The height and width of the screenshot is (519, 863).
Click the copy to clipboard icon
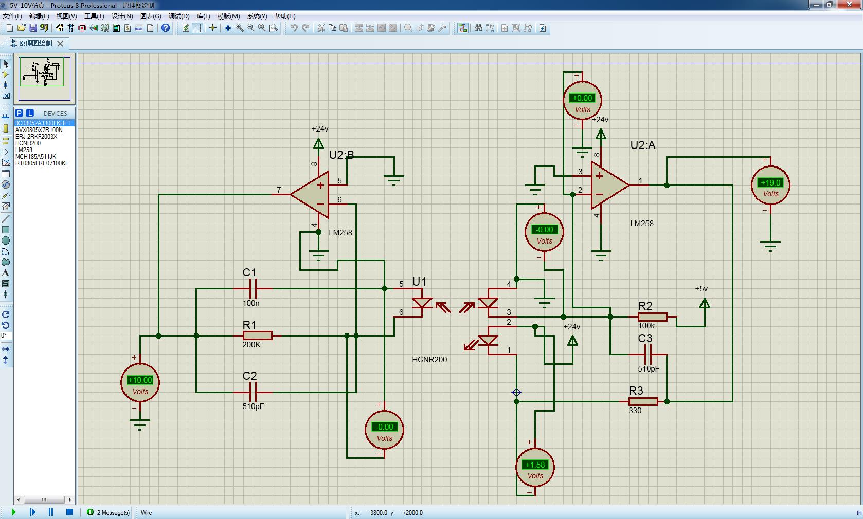(x=332, y=28)
